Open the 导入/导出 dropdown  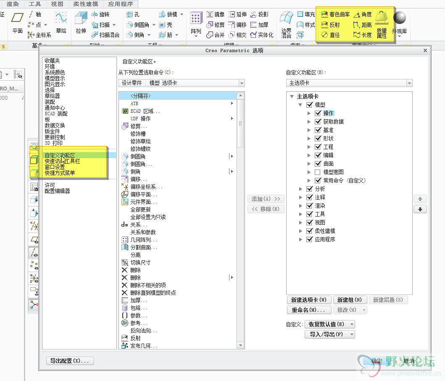pos(330,334)
